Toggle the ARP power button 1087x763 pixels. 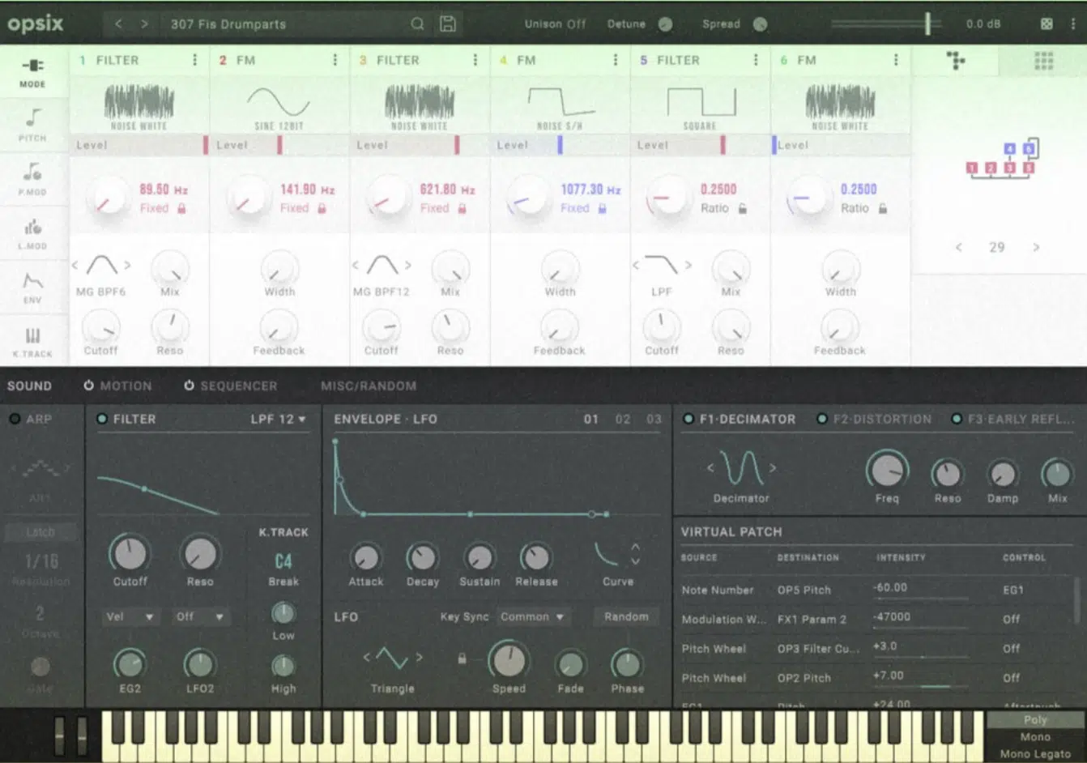[15, 419]
